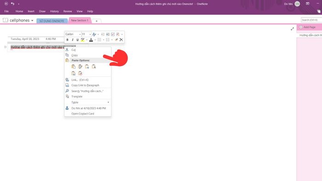322x181 pixels.
Task: Toggle bold in the mini toolbar
Action: [67, 40]
